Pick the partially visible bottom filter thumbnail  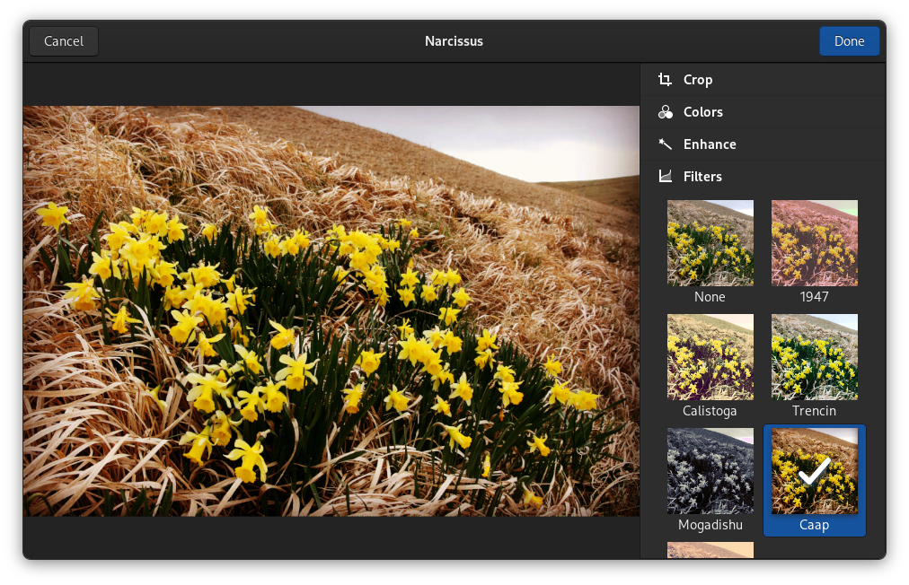coord(710,549)
